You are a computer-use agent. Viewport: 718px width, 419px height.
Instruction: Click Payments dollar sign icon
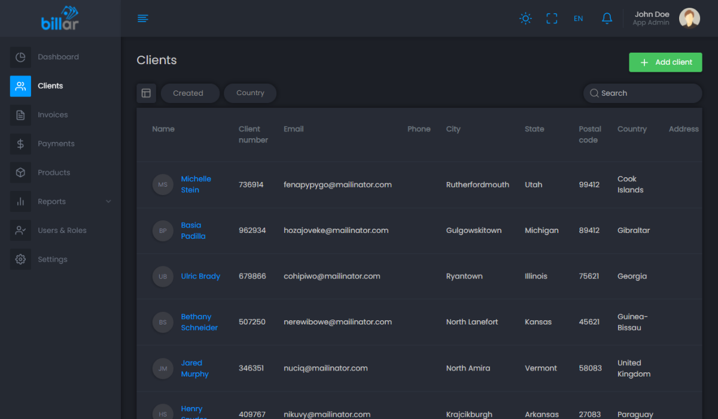coord(20,144)
